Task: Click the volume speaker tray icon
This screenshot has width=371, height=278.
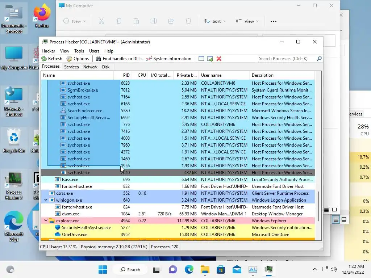Action: coord(334,269)
